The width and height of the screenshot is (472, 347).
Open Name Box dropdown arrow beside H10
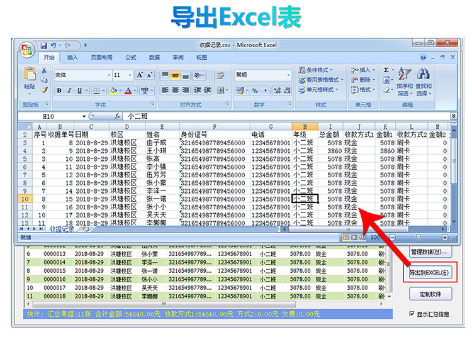84,116
